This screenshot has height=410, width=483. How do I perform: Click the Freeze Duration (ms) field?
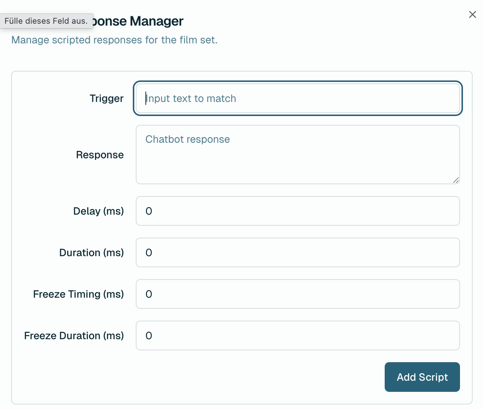pos(298,335)
